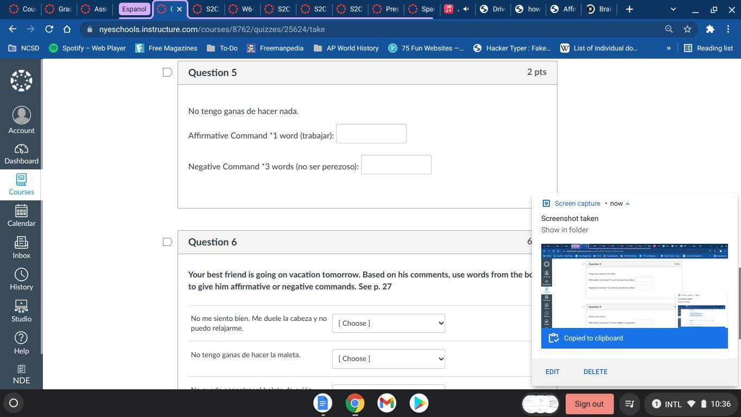The image size is (741, 417).
Task: Open Gmail from the shelf
Action: click(387, 403)
